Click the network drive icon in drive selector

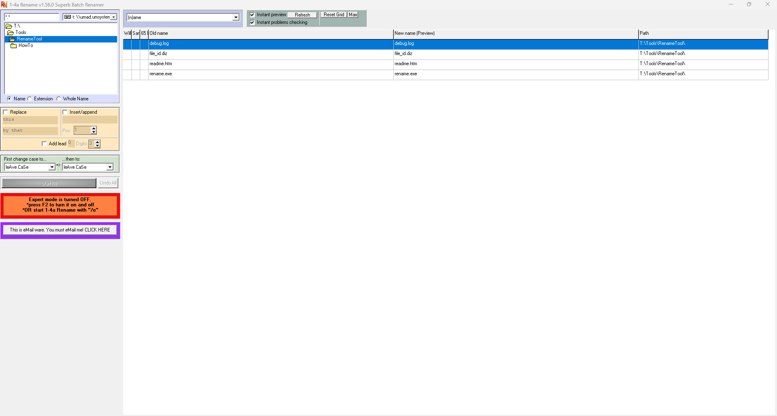point(68,17)
